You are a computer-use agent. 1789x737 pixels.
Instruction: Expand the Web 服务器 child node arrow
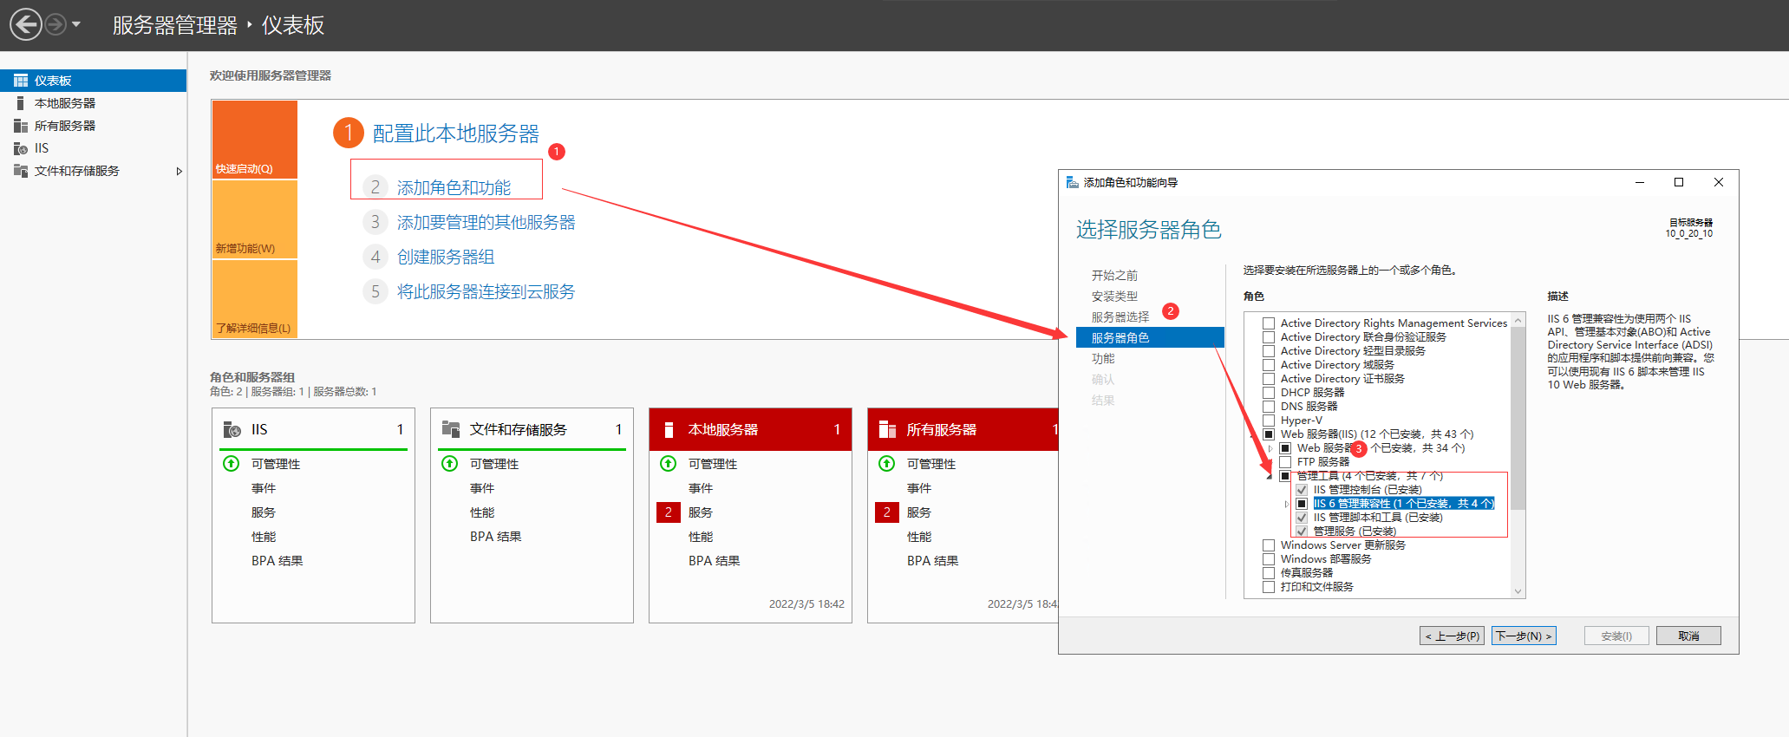(1270, 448)
